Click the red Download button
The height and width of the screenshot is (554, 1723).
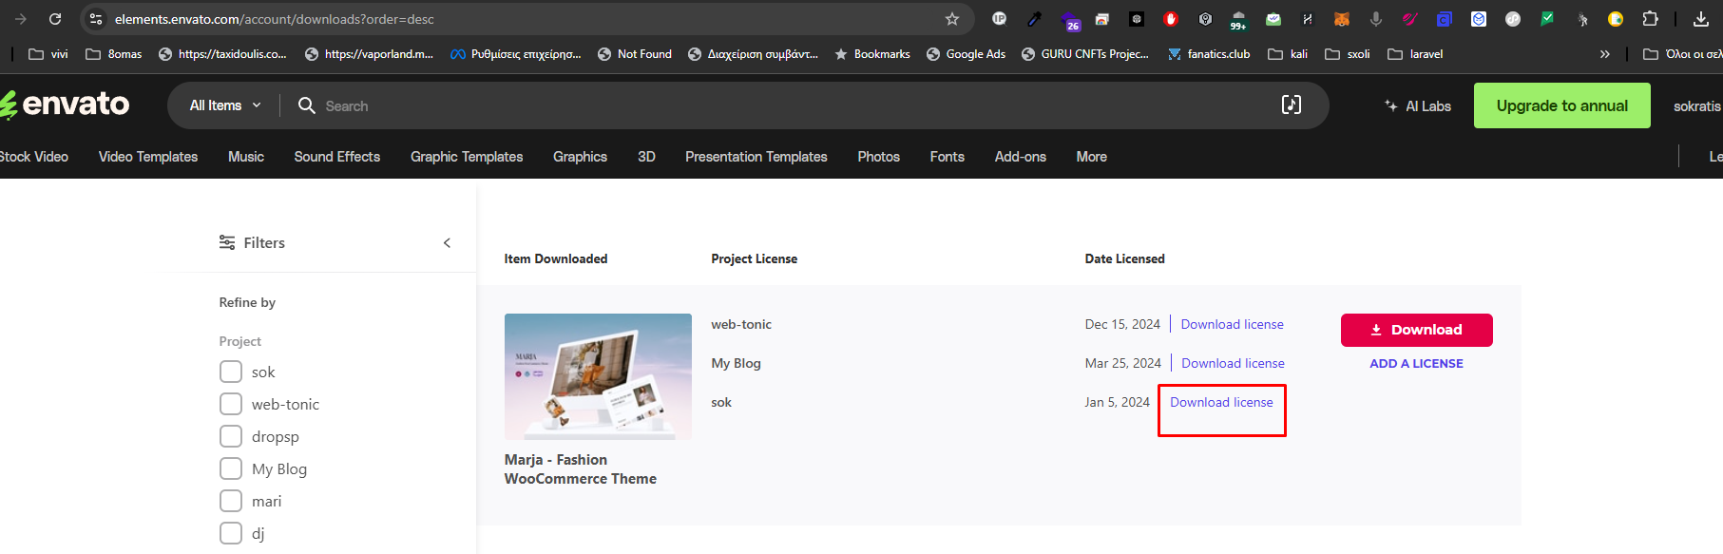(1416, 330)
